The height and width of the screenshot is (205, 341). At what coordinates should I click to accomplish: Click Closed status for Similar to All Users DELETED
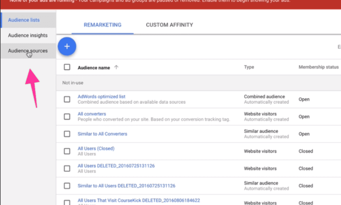coord(306,186)
